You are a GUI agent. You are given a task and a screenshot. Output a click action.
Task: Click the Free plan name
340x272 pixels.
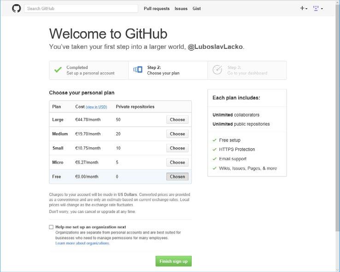(56, 177)
